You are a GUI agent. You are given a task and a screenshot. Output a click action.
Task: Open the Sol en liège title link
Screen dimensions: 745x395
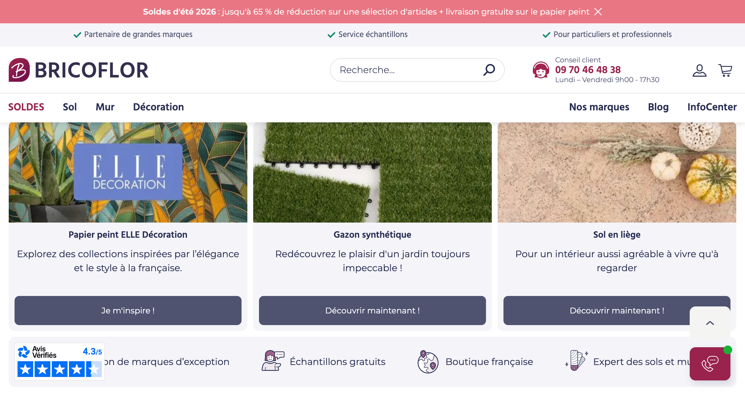click(617, 235)
